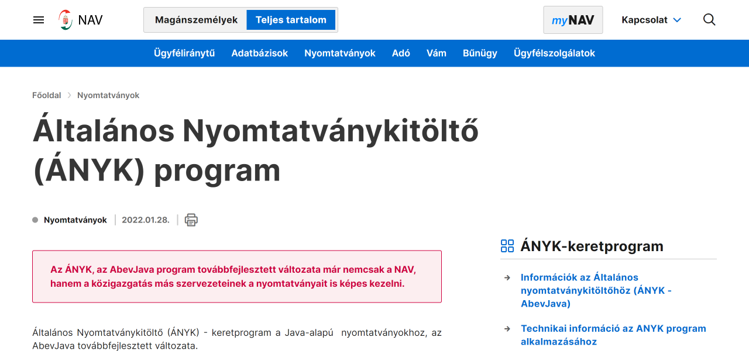Click the Nyomtatványok category tag near date

pos(75,220)
